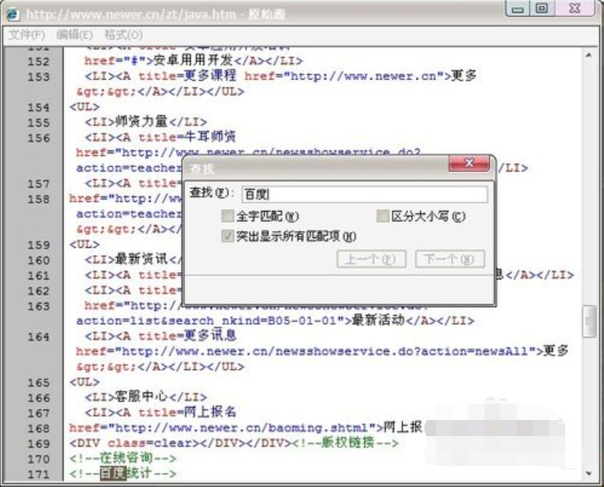Click the 上一个(P) previous button

[x=370, y=259]
